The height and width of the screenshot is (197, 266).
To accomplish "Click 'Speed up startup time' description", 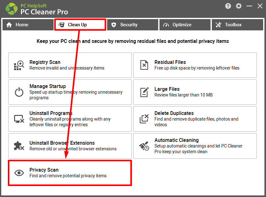I will (76, 95).
